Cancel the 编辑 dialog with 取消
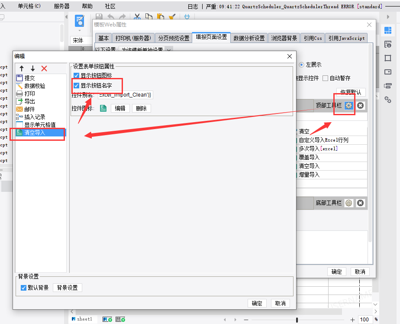 click(280, 303)
